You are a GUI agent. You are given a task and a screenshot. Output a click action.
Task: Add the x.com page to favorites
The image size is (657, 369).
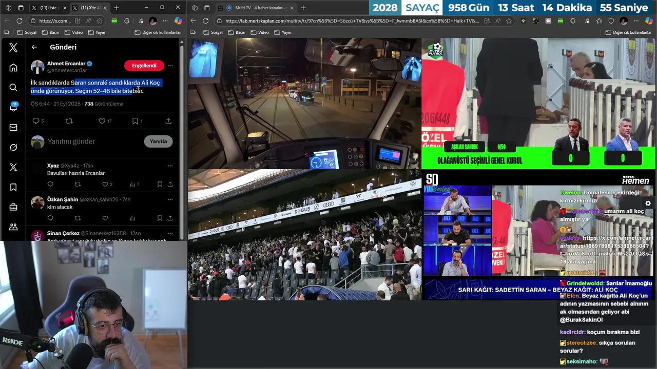pyautogui.click(x=100, y=21)
